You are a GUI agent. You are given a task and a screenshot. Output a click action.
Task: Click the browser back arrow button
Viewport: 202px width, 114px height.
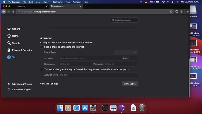pyautogui.click(x=4, y=12)
